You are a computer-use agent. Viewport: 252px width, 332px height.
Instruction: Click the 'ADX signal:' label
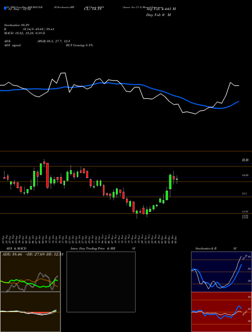[13, 45]
